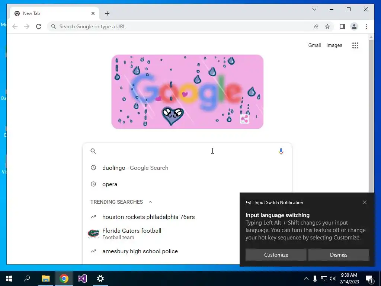Open File Explorer from the taskbar
The image size is (381, 286).
pos(45,279)
